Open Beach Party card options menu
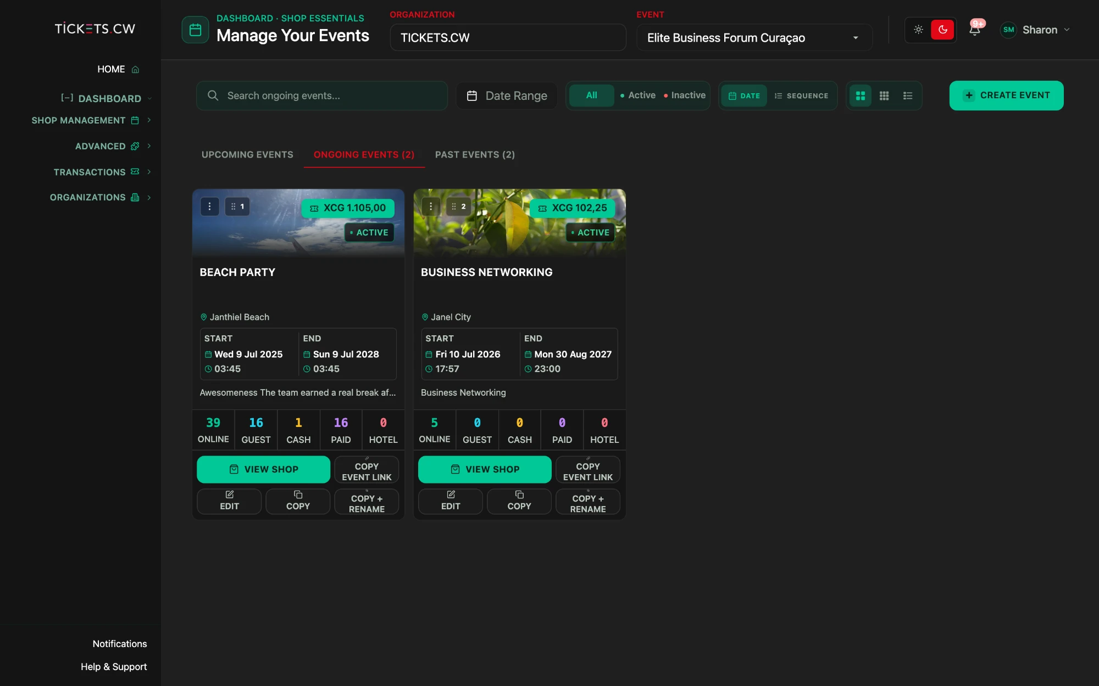The height and width of the screenshot is (686, 1099). click(209, 206)
